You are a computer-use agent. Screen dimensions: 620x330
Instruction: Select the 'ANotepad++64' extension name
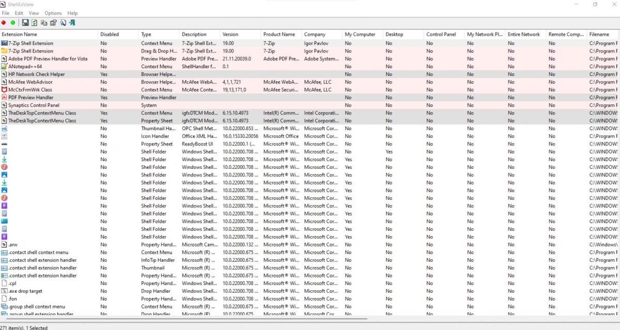25,67
